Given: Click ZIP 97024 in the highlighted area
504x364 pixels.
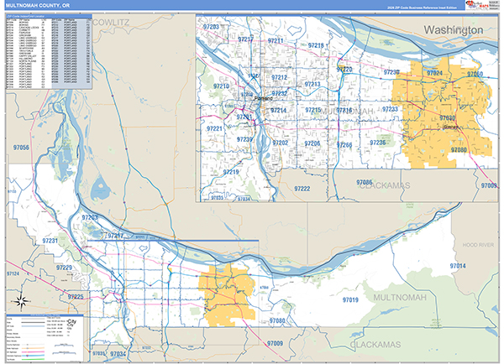Looking at the screenshot, I should tap(434, 73).
